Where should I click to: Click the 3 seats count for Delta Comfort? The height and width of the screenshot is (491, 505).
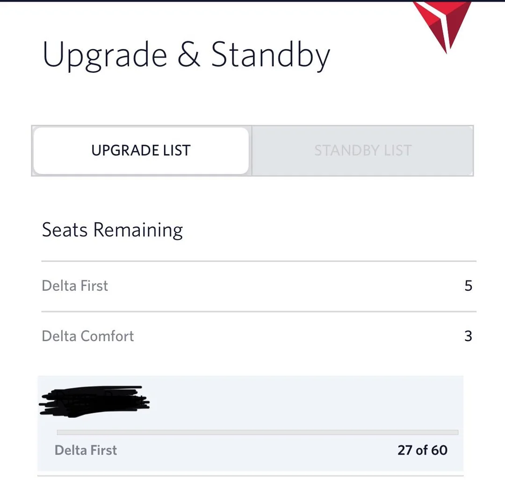[468, 336]
